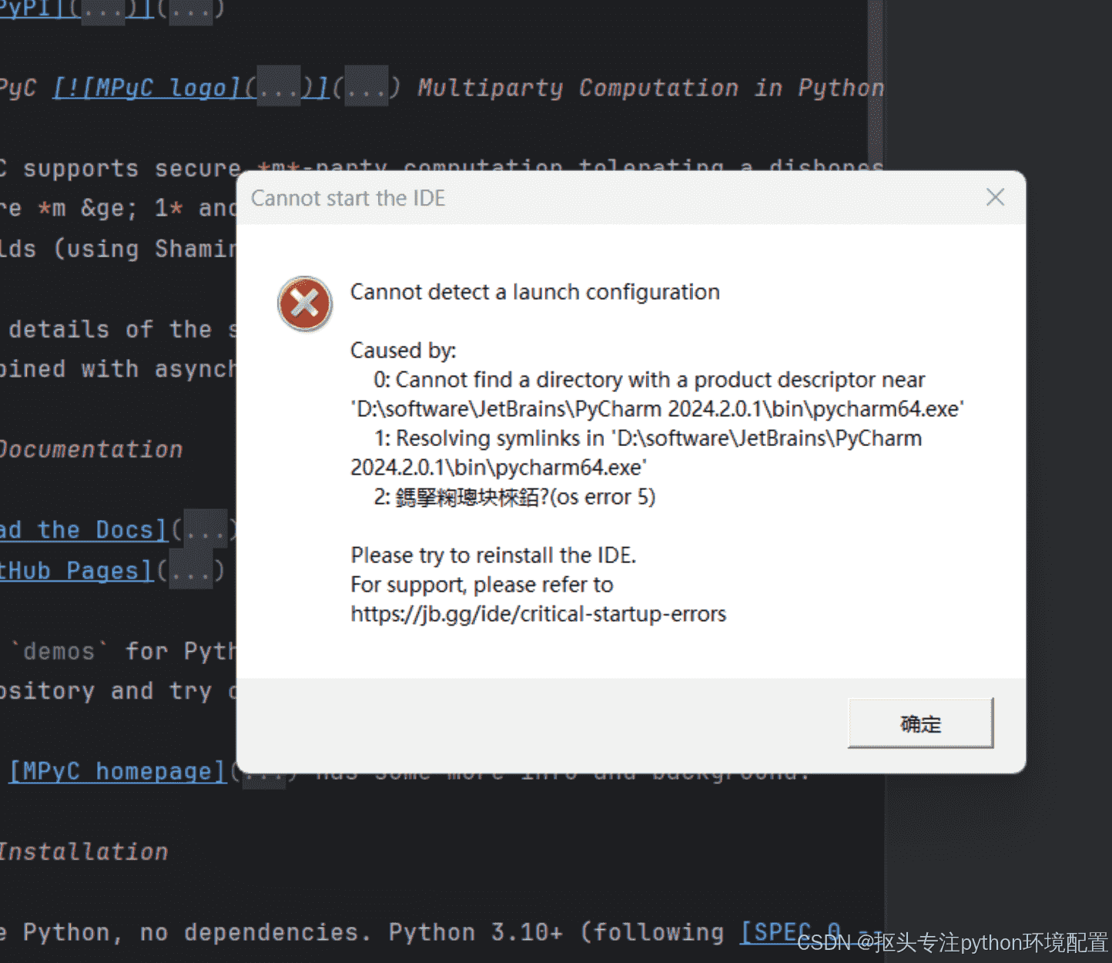Click the 确定 confirm button

click(920, 723)
